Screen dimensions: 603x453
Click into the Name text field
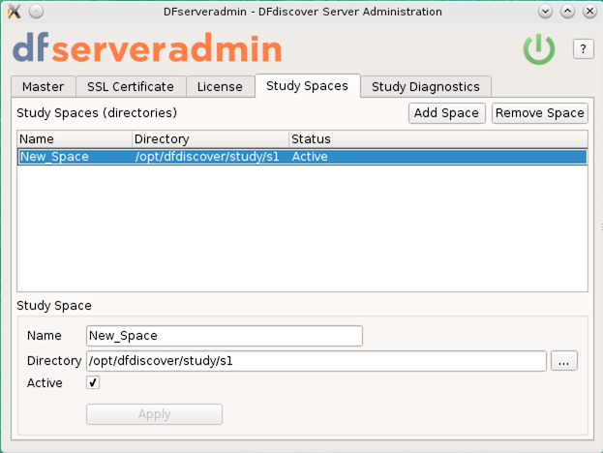pyautogui.click(x=224, y=336)
